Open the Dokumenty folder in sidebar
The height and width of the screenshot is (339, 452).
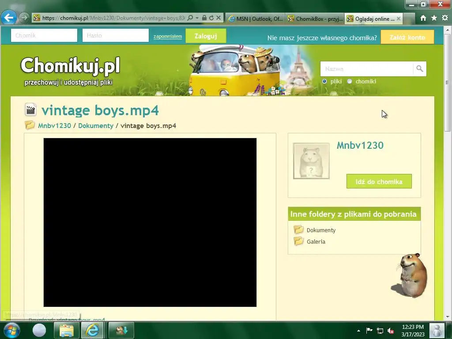click(321, 230)
